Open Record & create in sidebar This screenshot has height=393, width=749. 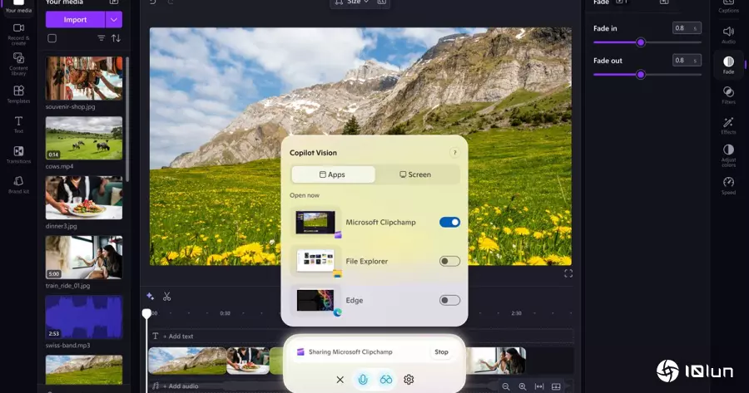pyautogui.click(x=18, y=33)
